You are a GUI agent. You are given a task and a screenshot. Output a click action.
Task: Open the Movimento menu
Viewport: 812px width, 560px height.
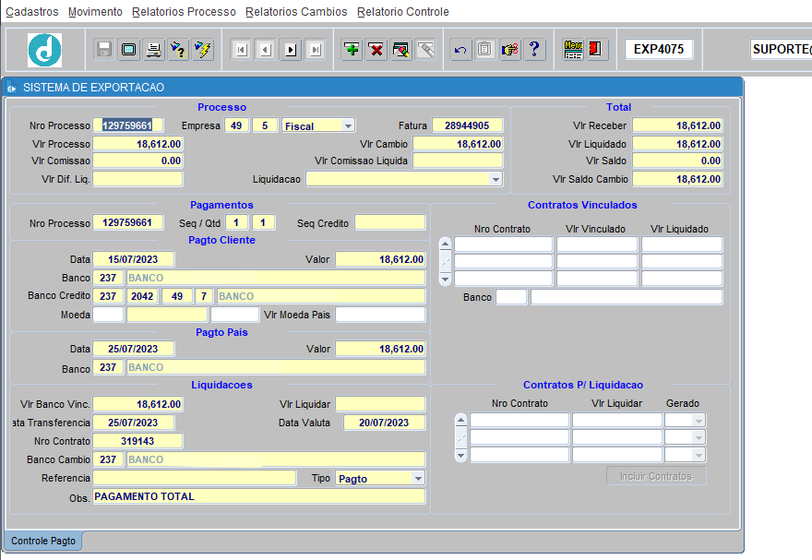click(95, 11)
